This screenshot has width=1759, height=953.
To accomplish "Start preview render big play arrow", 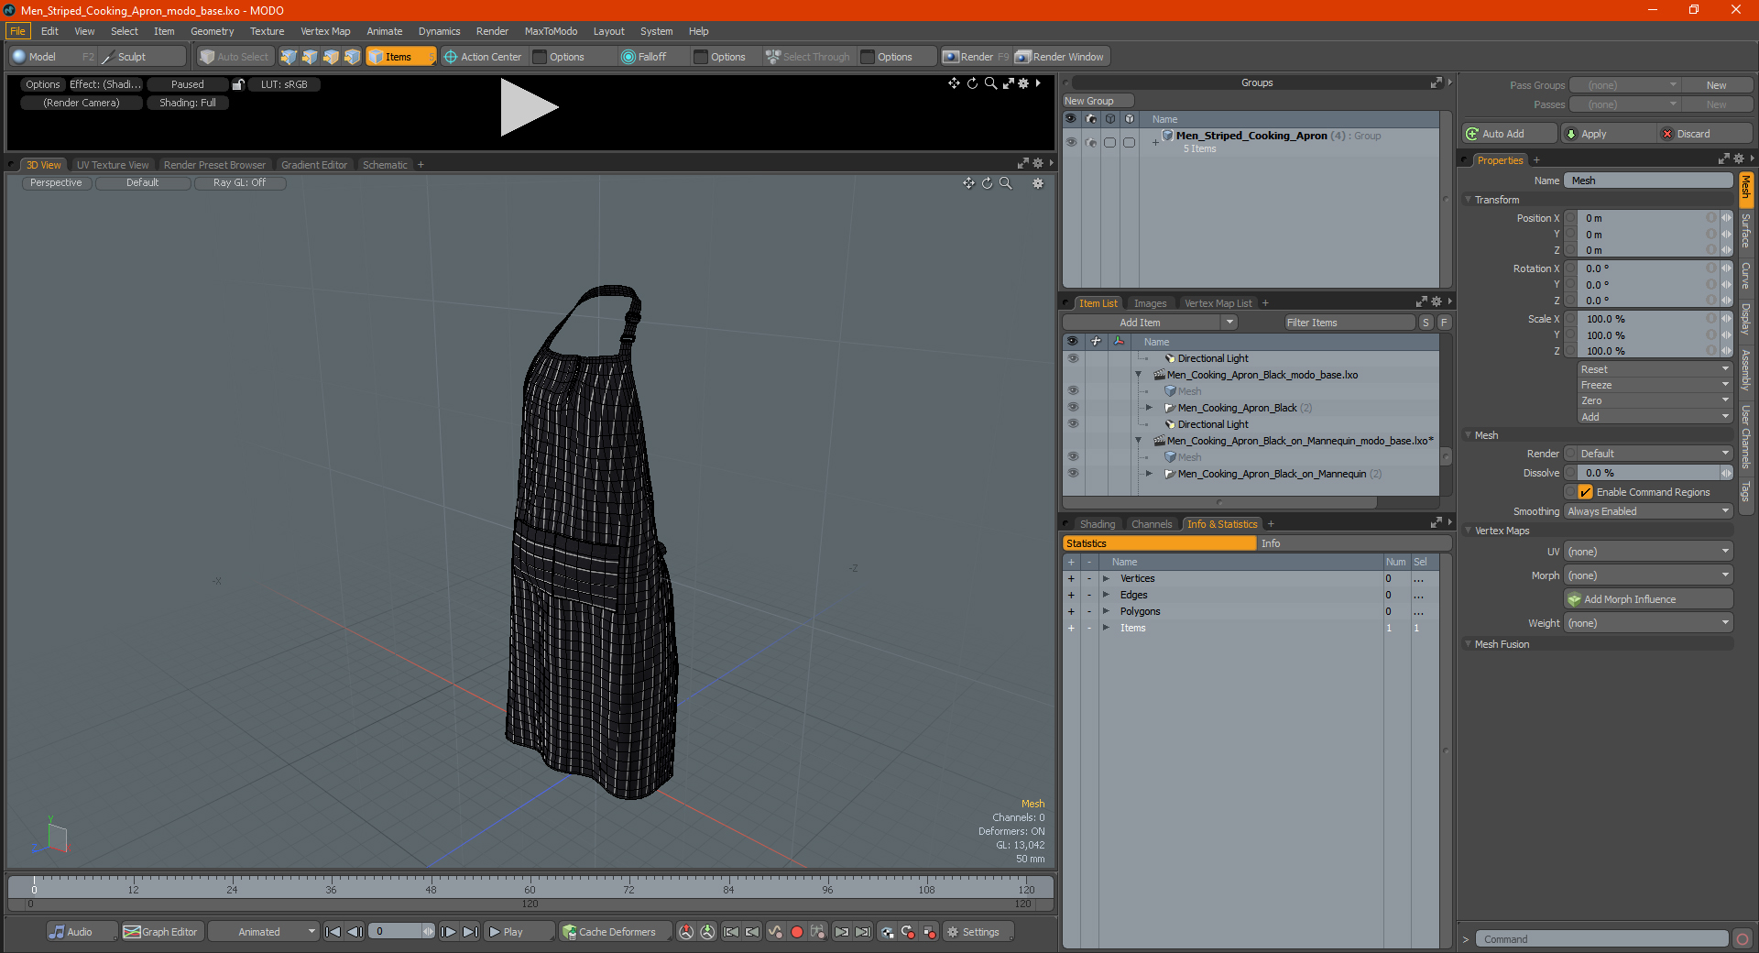I will [529, 107].
